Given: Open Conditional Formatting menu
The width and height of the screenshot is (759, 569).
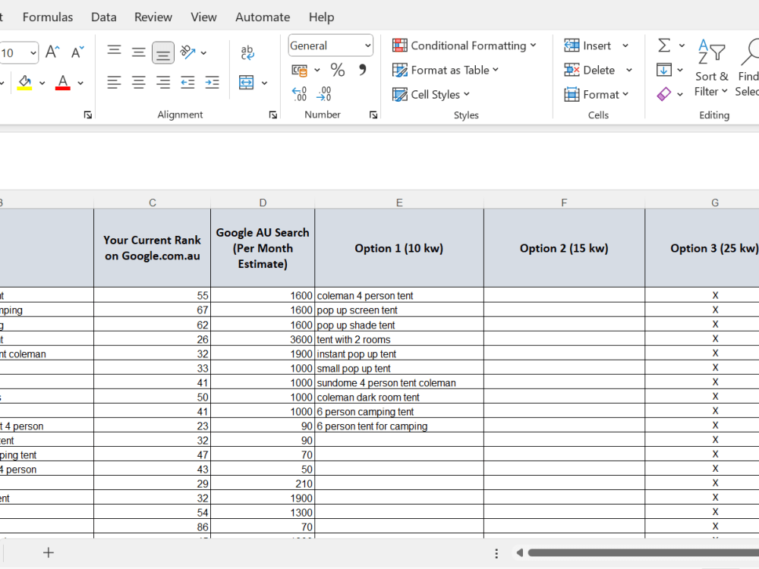Looking at the screenshot, I should click(x=465, y=46).
